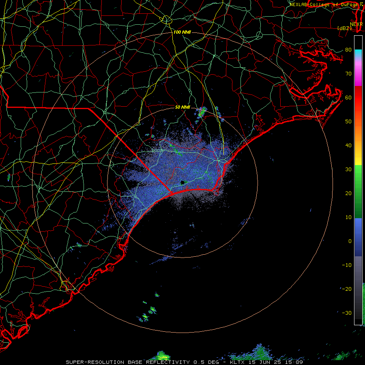The height and width of the screenshot is (365, 365).
Task: Click the -30 dBZ scale value
Action: click(347, 313)
